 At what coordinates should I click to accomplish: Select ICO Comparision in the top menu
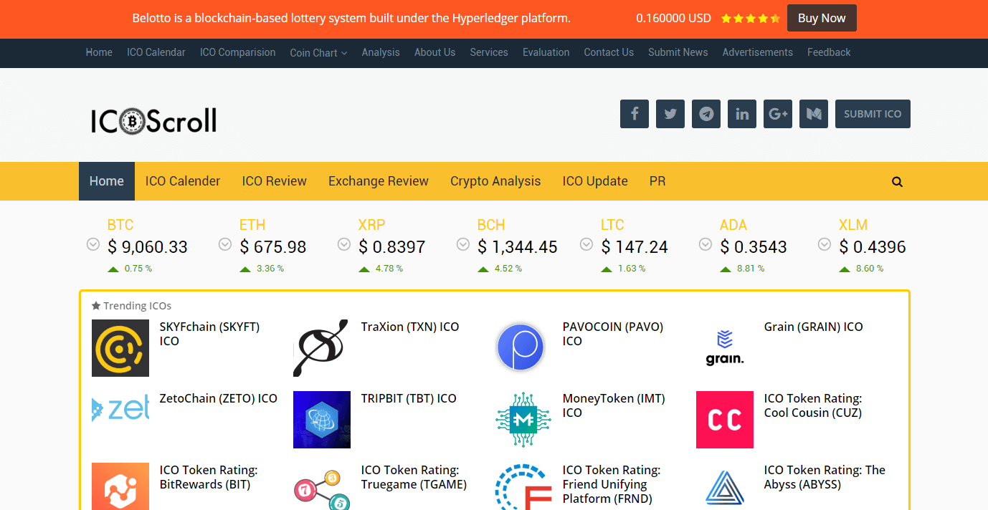click(237, 52)
